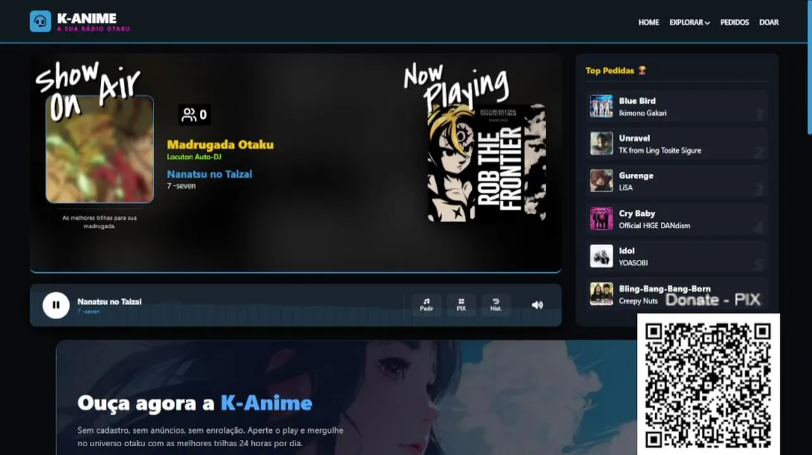The image size is (812, 455).
Task: Open the DOAR menu link
Action: pyautogui.click(x=768, y=22)
